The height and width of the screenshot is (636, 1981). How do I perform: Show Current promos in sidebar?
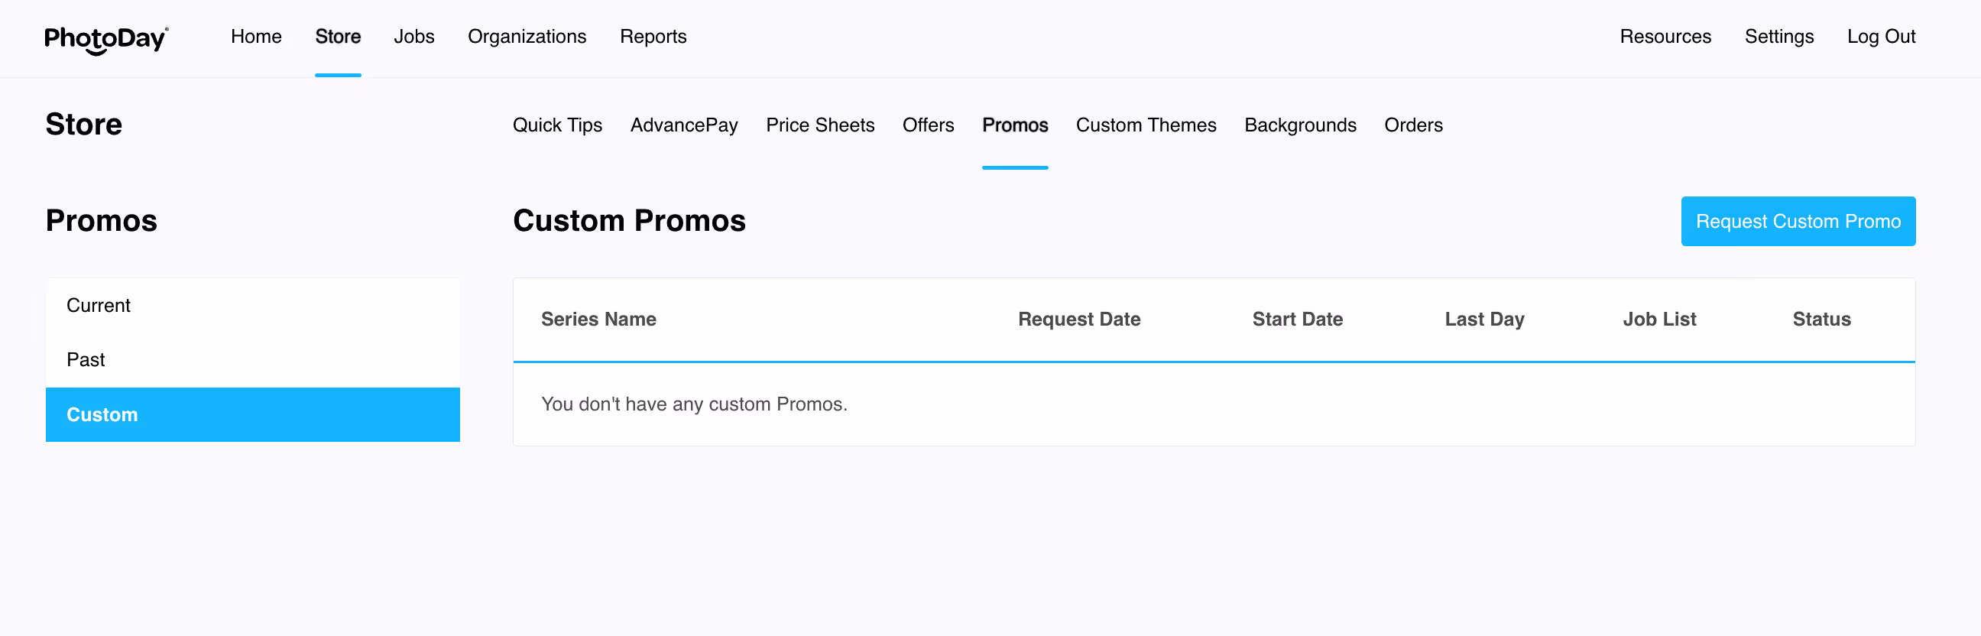click(252, 305)
